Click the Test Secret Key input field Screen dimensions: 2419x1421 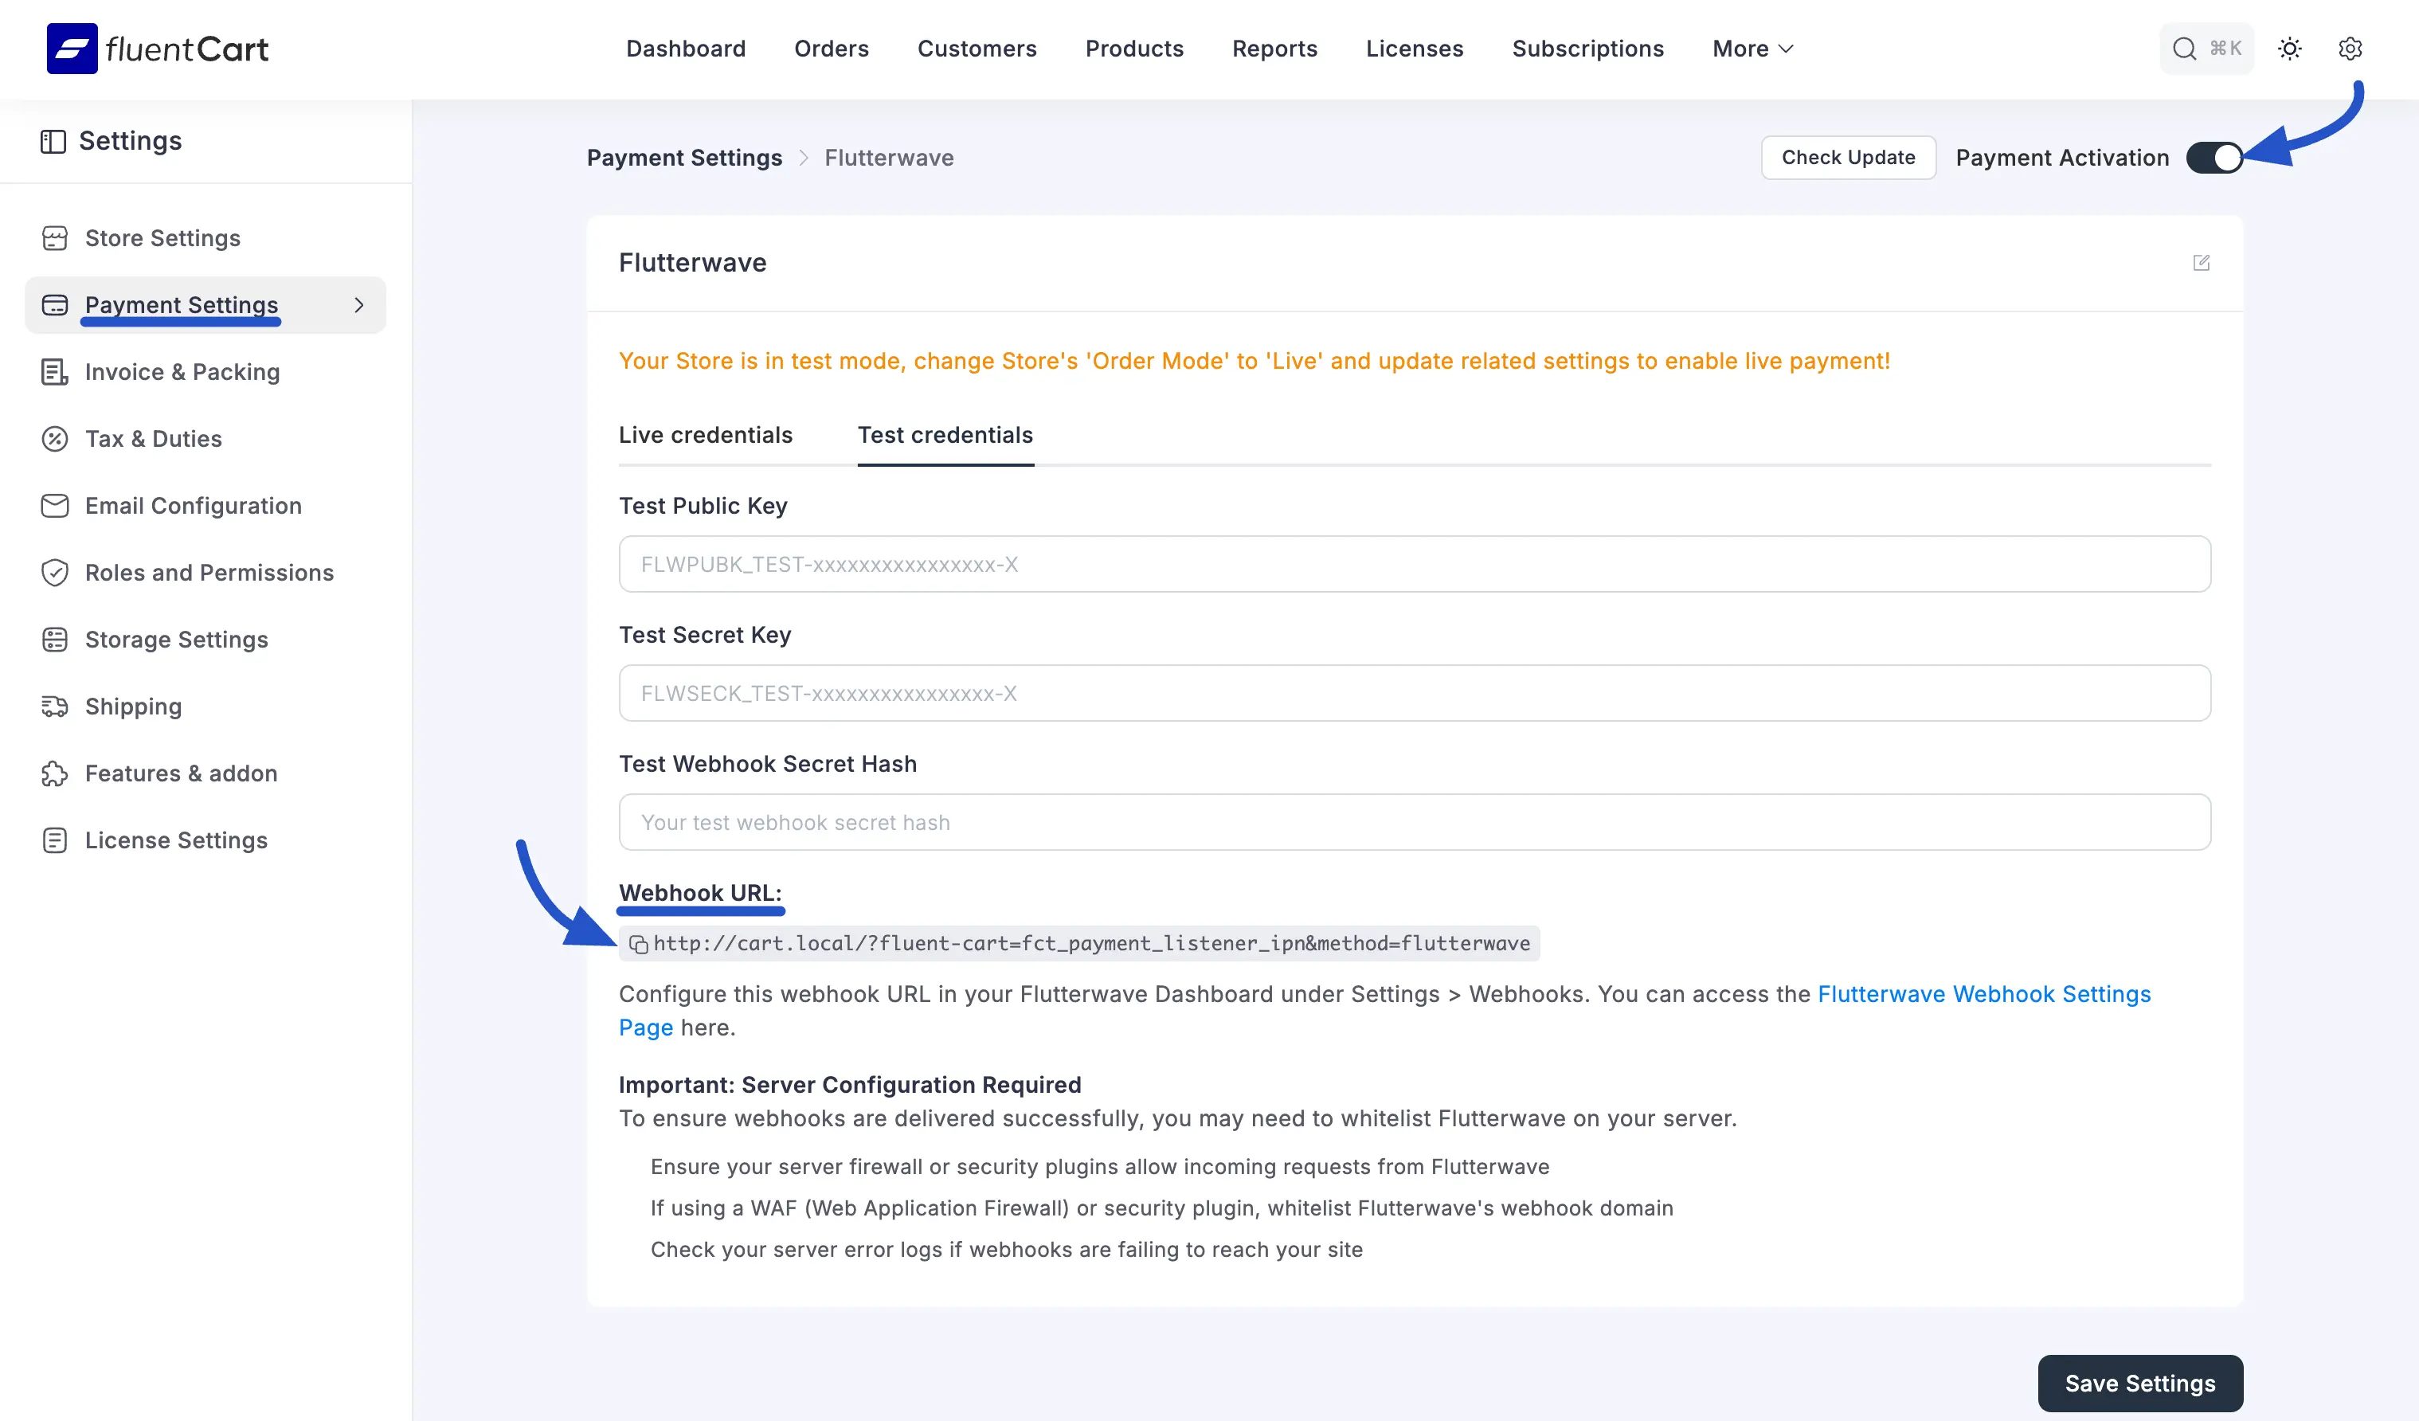pos(1414,693)
